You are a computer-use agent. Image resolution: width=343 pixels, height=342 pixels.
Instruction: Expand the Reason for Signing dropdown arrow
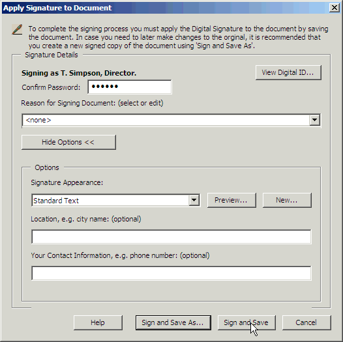coord(314,120)
